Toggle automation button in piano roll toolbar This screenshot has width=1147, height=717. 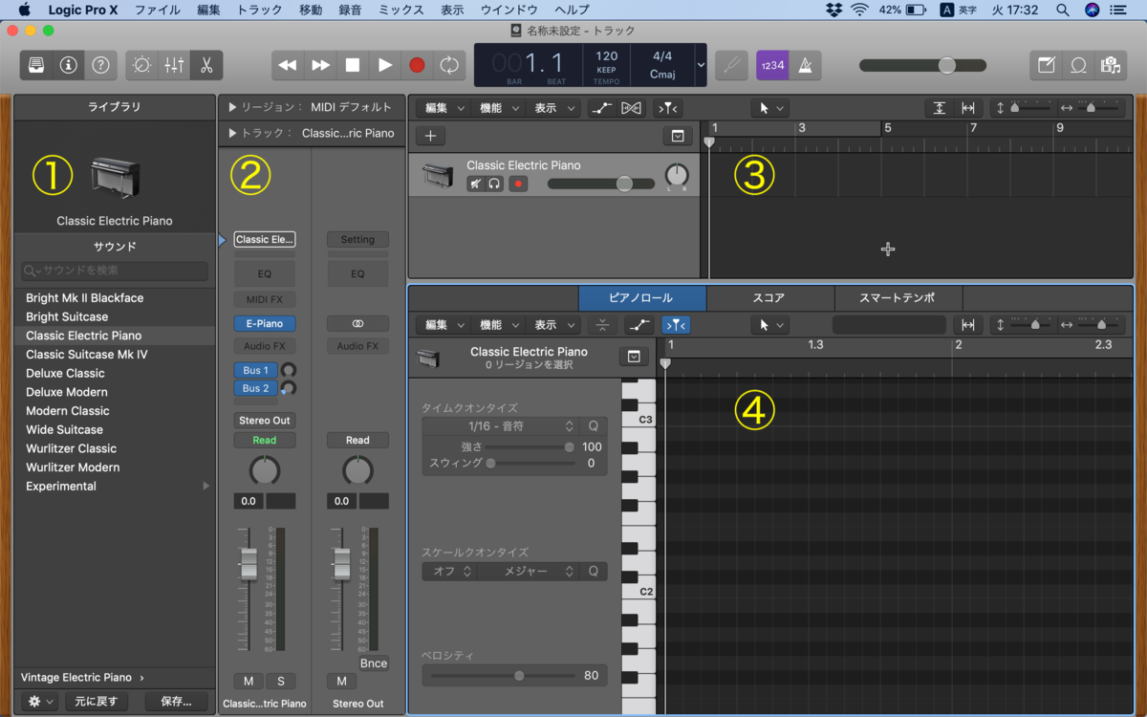(639, 325)
